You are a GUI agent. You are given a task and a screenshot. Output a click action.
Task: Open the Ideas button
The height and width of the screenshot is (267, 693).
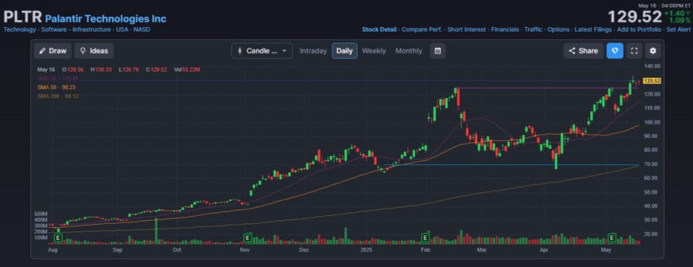click(x=93, y=51)
